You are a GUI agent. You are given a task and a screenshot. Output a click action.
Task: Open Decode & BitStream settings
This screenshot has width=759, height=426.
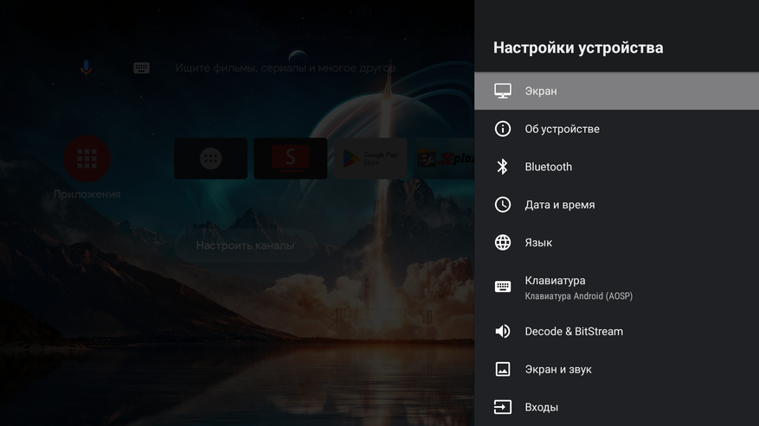pos(616,331)
